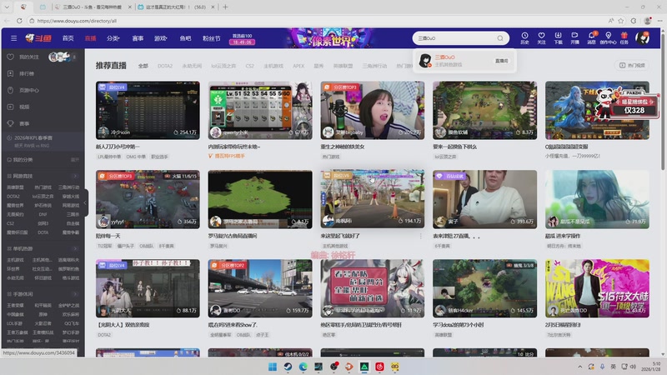Screen dimensions: 667x375
Task: Reload the page with browser refresh button
Action: click(19, 20)
